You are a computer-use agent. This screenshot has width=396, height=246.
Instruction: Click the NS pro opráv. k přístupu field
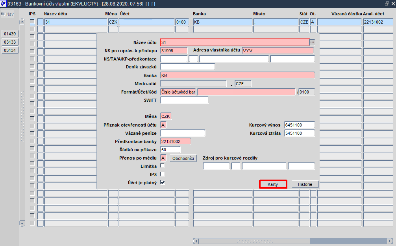click(x=174, y=51)
